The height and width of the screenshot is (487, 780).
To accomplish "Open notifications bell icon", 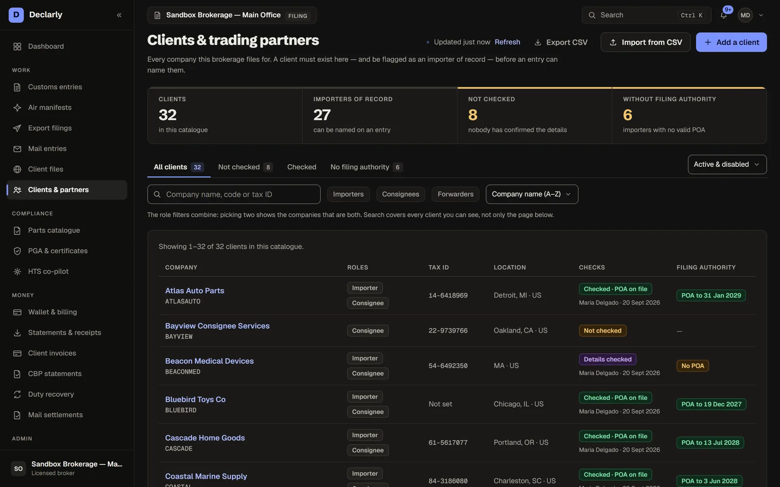I will [723, 15].
